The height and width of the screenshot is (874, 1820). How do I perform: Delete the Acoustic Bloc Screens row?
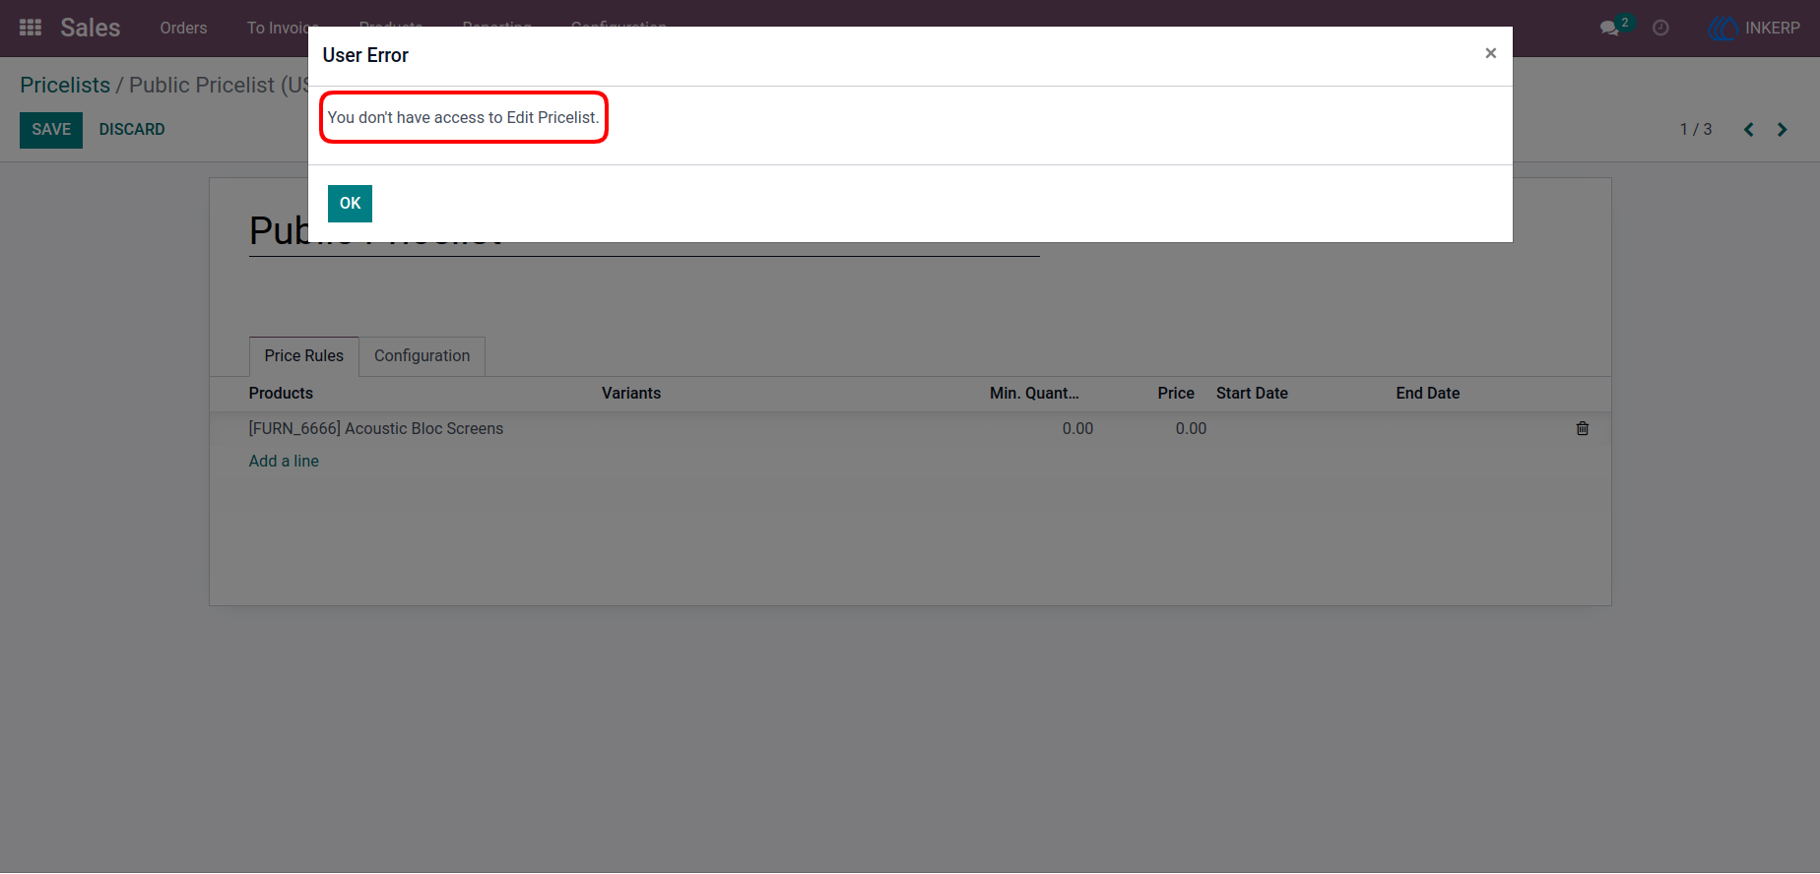(x=1583, y=428)
